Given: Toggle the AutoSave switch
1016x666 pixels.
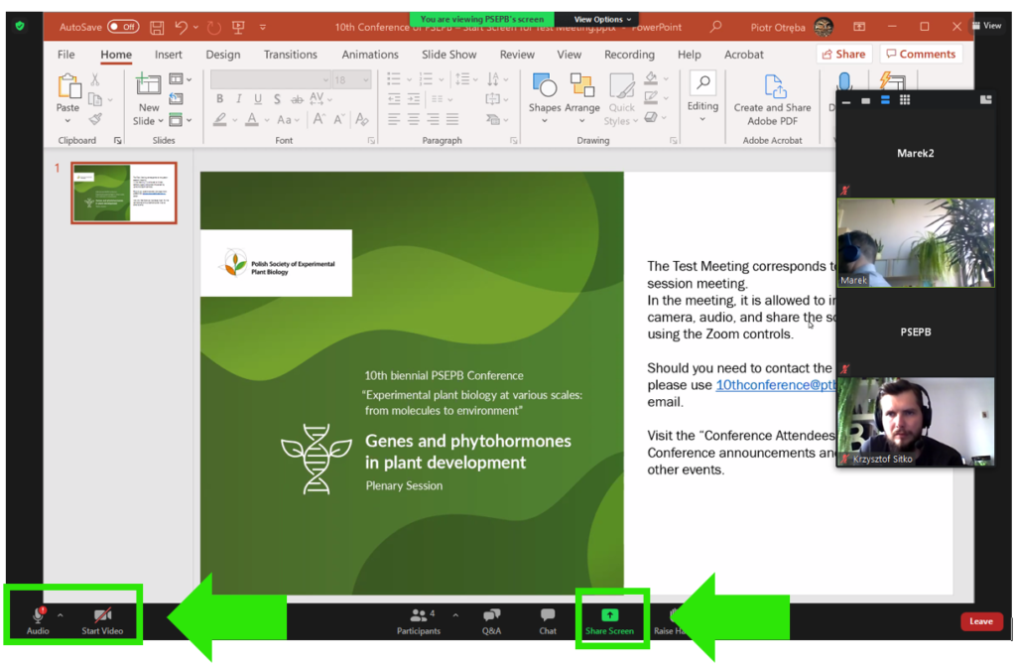Looking at the screenshot, I should [123, 27].
